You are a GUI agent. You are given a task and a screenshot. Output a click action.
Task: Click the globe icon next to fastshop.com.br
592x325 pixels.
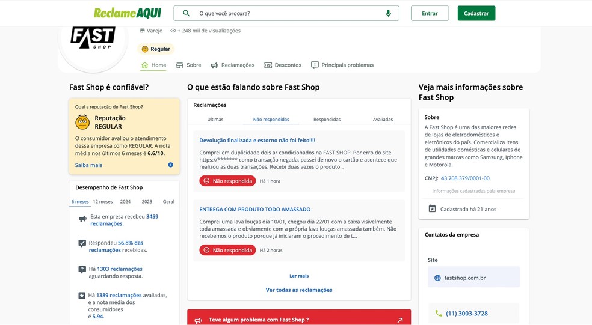[x=437, y=278]
